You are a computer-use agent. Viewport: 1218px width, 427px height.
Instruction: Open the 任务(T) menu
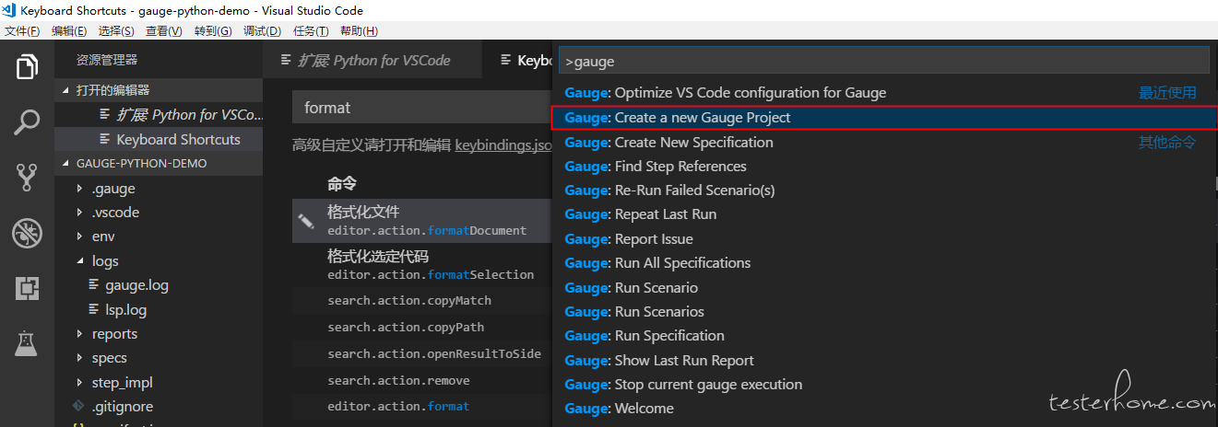click(311, 30)
